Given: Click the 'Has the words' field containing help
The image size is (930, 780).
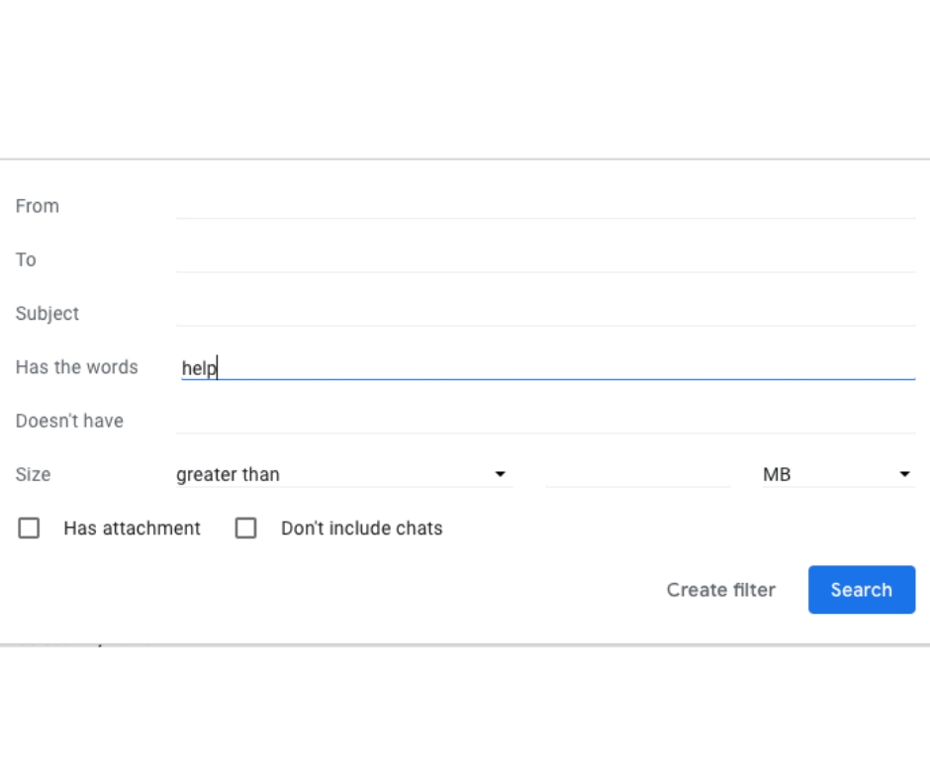Looking at the screenshot, I should click(x=546, y=367).
